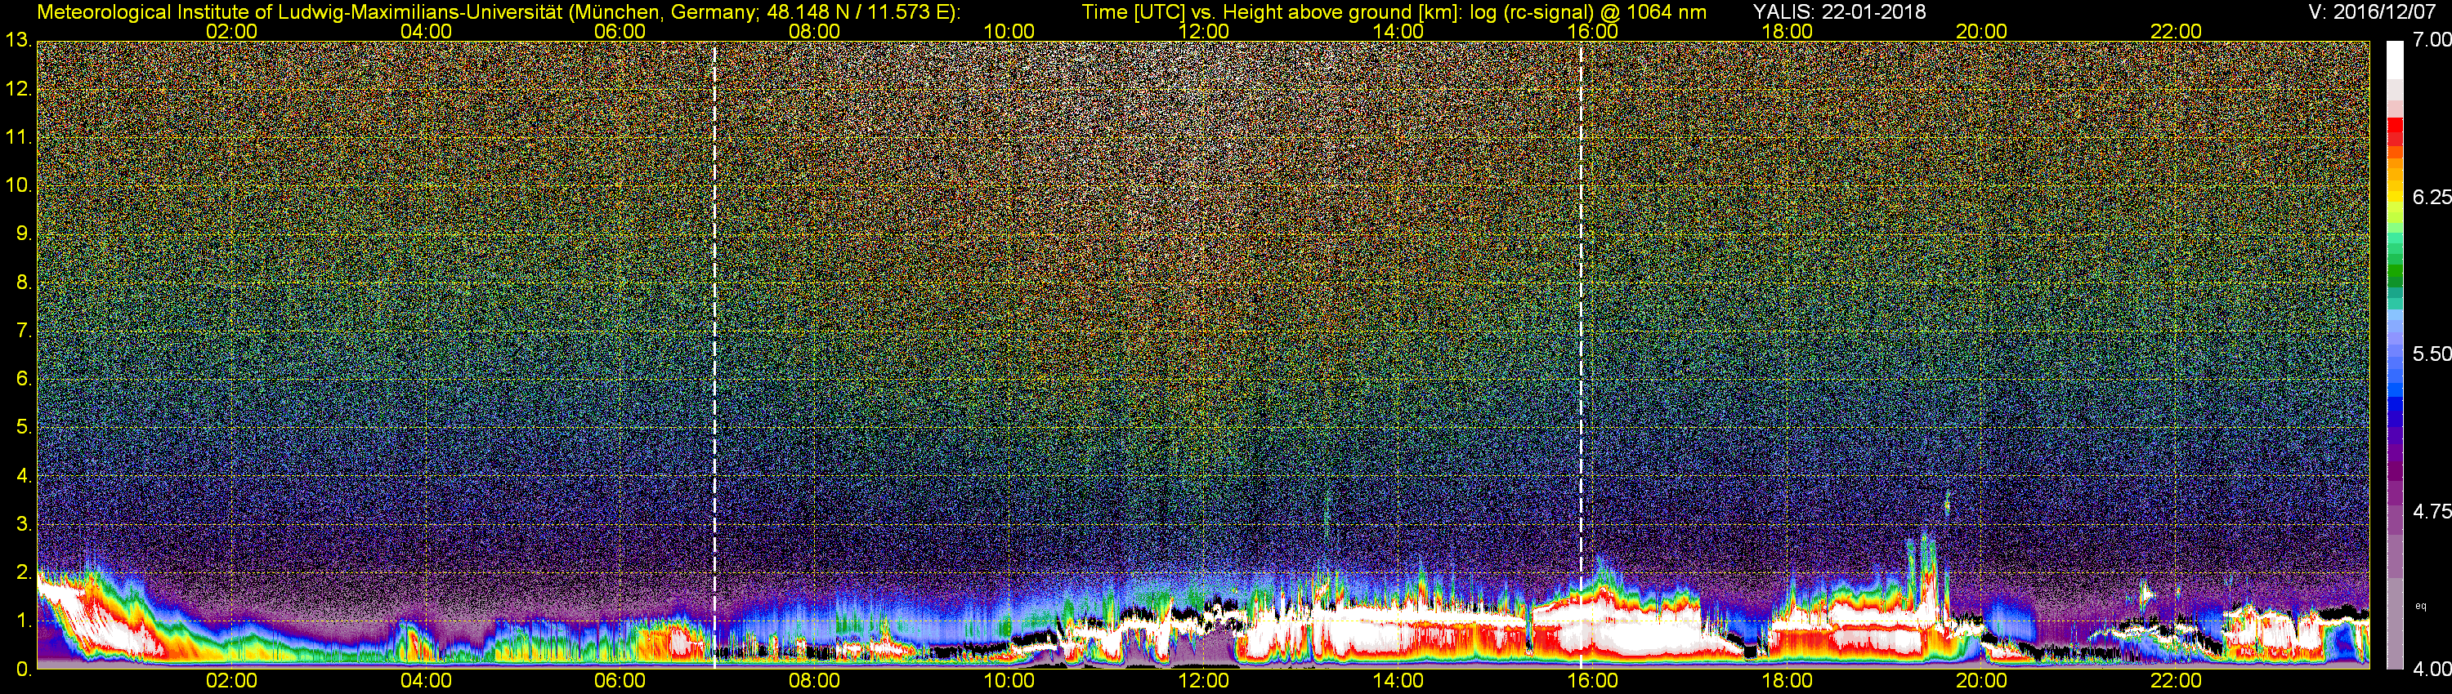This screenshot has height=694, width=2452.
Task: Pick the height axis label 8
Action: tap(23, 282)
